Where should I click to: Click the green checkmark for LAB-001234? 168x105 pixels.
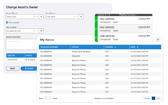(x=96, y=37)
